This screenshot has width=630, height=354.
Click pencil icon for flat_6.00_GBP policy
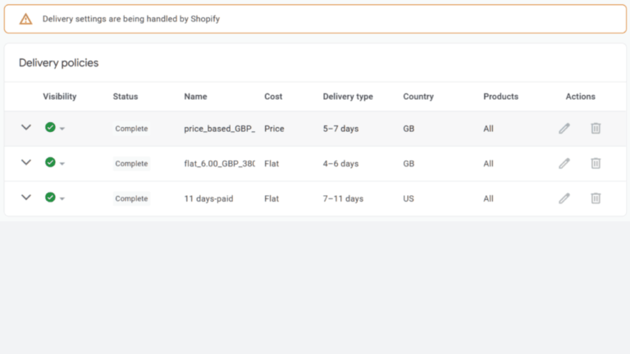pos(564,163)
